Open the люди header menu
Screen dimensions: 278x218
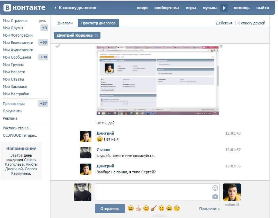(142, 8)
